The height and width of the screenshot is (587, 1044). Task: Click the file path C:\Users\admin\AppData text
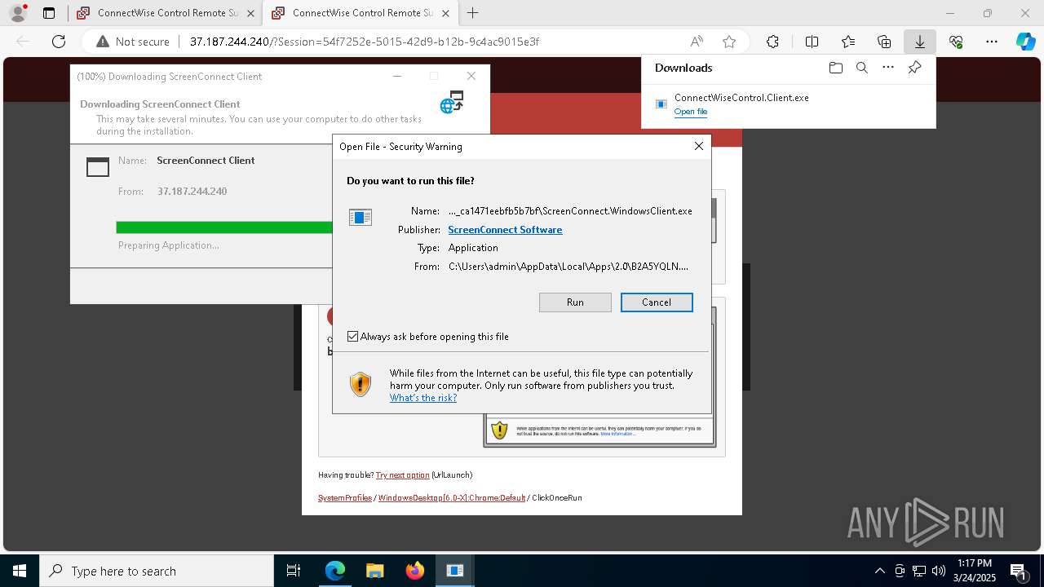point(568,267)
